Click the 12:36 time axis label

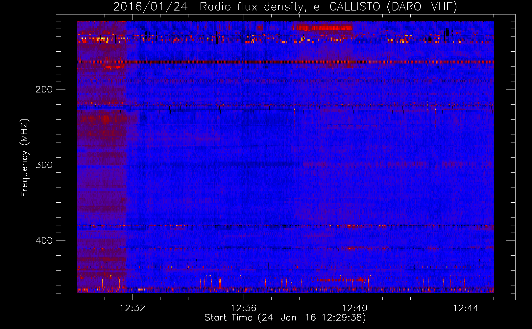click(244, 308)
